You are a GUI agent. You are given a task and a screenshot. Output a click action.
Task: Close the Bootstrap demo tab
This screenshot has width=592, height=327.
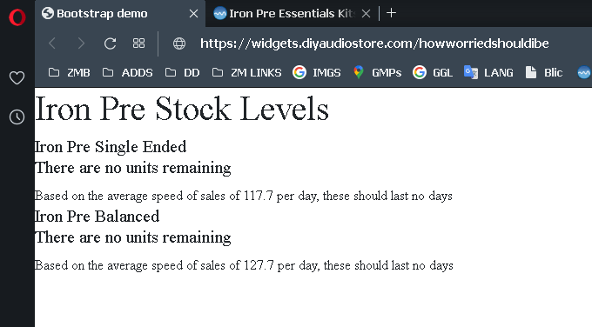click(x=193, y=14)
